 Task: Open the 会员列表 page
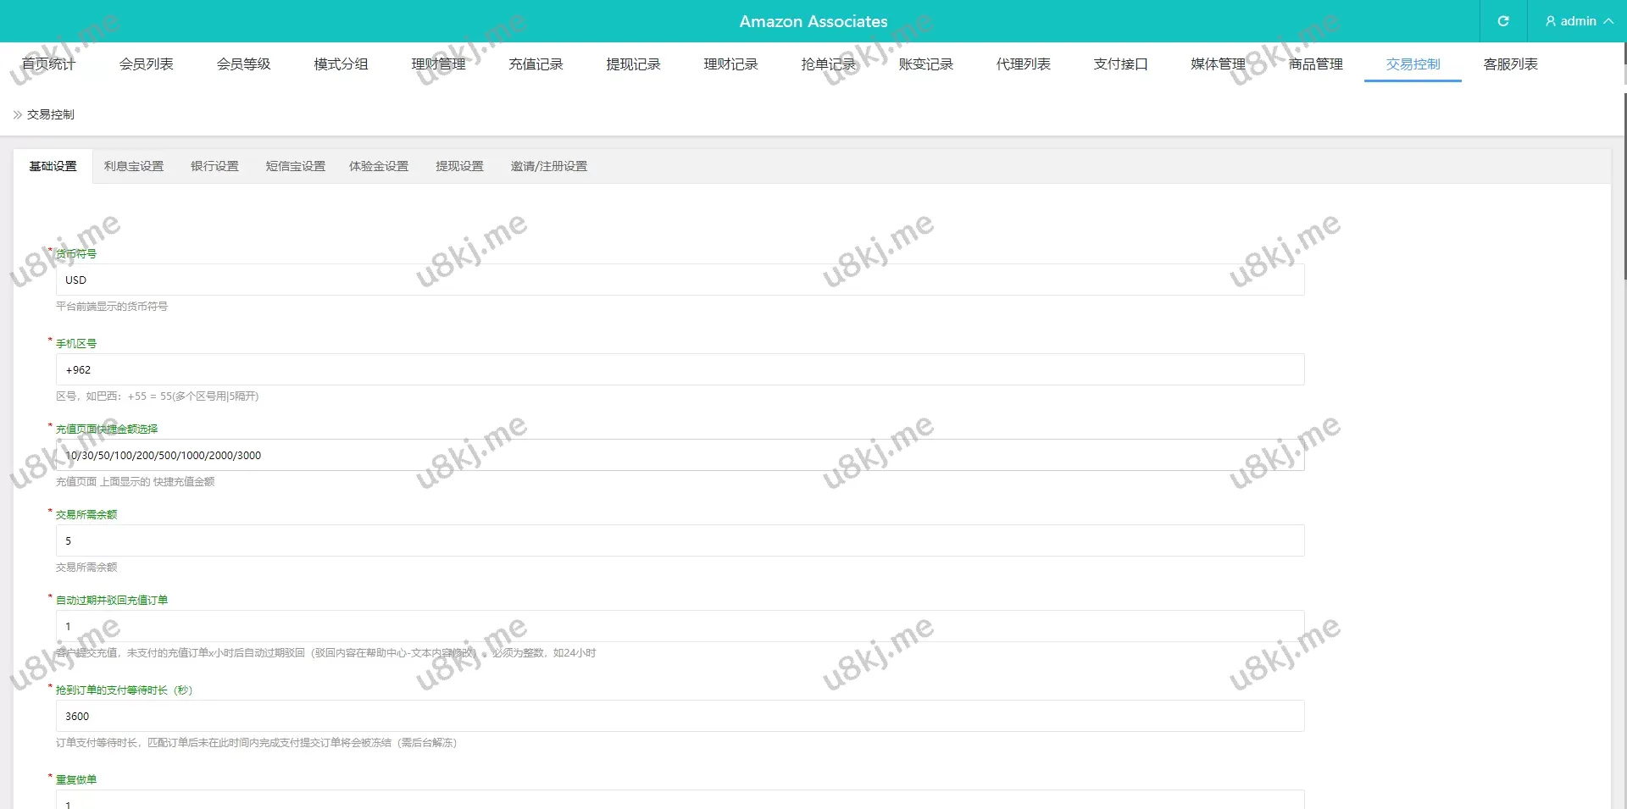pyautogui.click(x=146, y=64)
